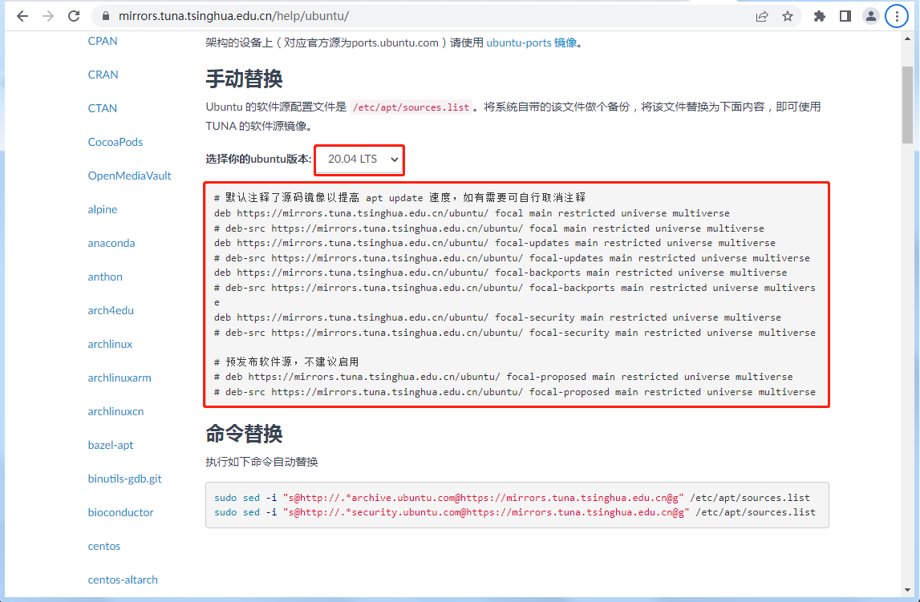Toggle the browser side panel
The image size is (920, 602).
(x=845, y=16)
